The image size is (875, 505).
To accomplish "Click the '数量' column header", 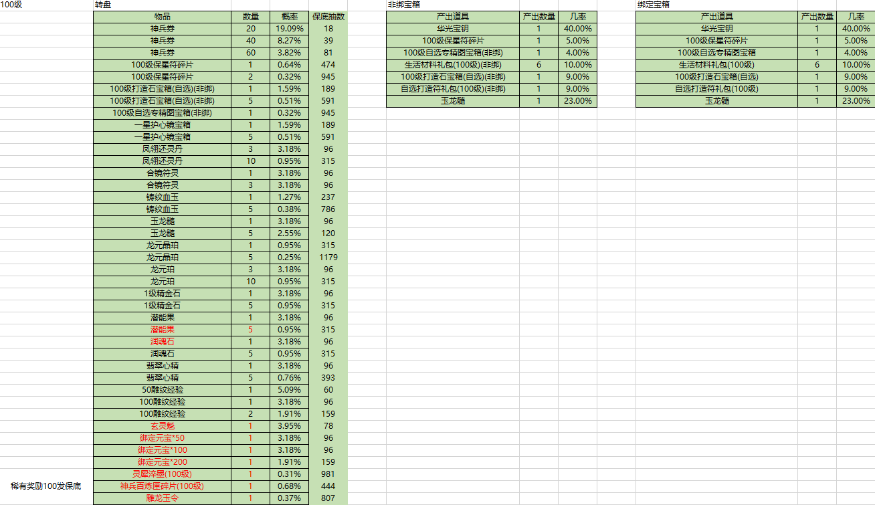I will coord(250,16).
